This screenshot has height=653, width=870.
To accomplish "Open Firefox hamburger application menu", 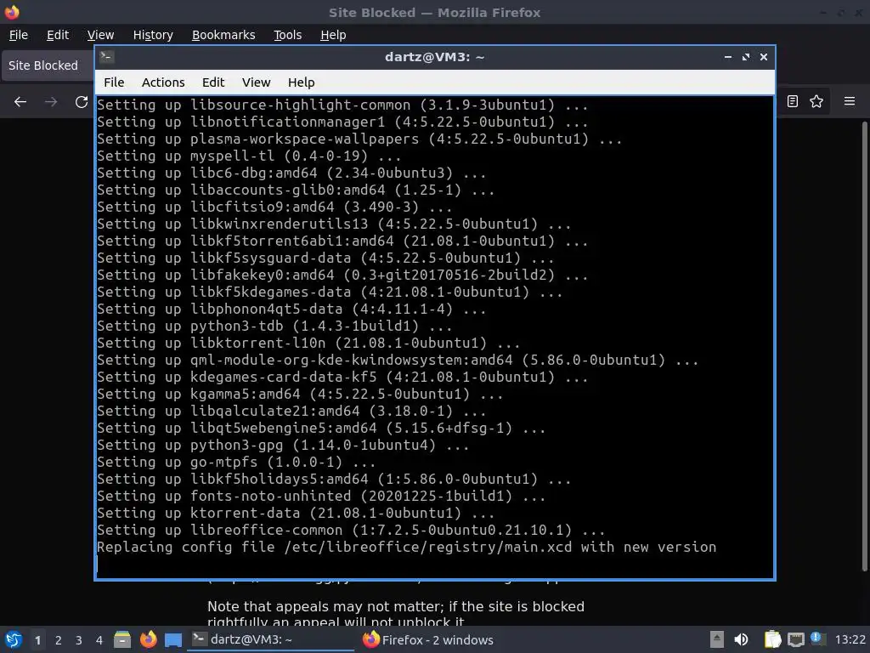I will coord(850,101).
